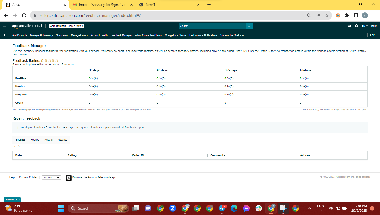Screen dimensions: 380x215
Task: Open Voice of the Customer
Action: [232, 35]
